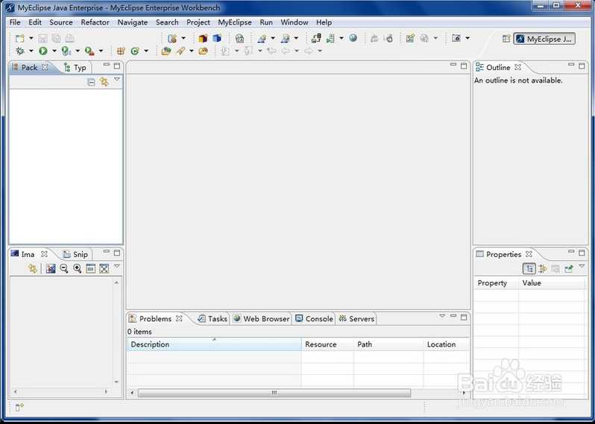The width and height of the screenshot is (595, 424).
Task: Click the Zoom In magnifier in Image Preview
Action: coord(77,268)
